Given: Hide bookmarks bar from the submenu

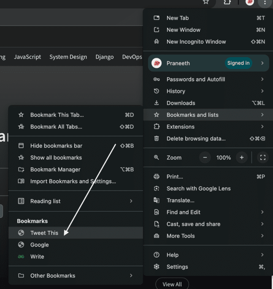Looking at the screenshot, I should pyautogui.click(x=56, y=146).
